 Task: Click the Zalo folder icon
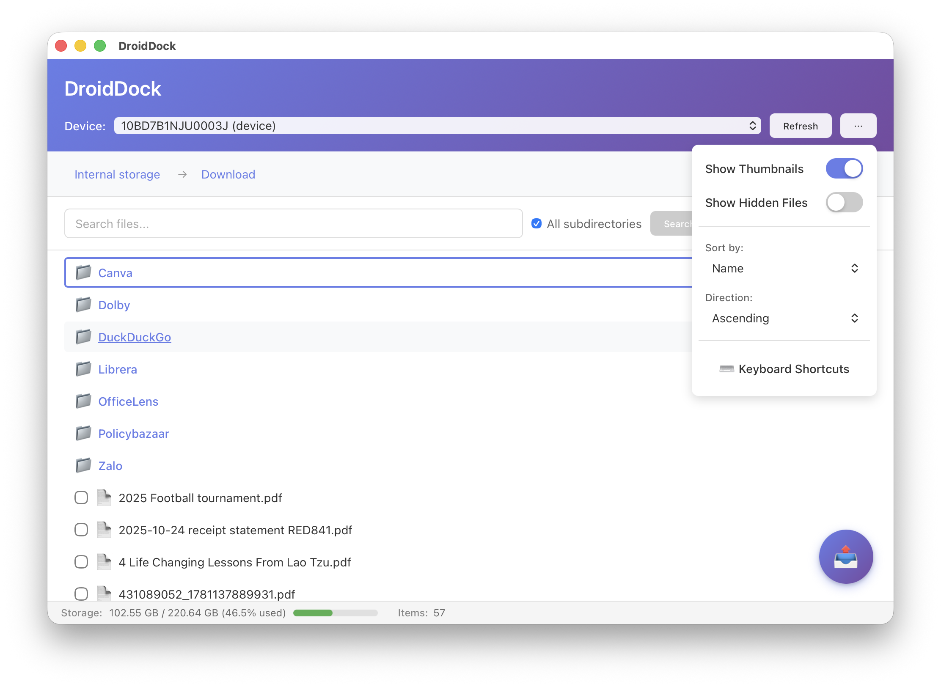point(83,465)
